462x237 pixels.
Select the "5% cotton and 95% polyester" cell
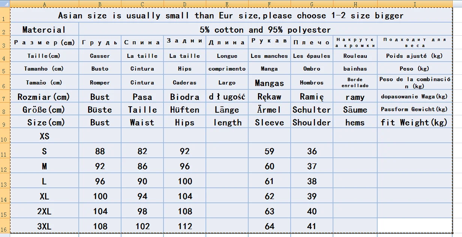tap(265, 30)
